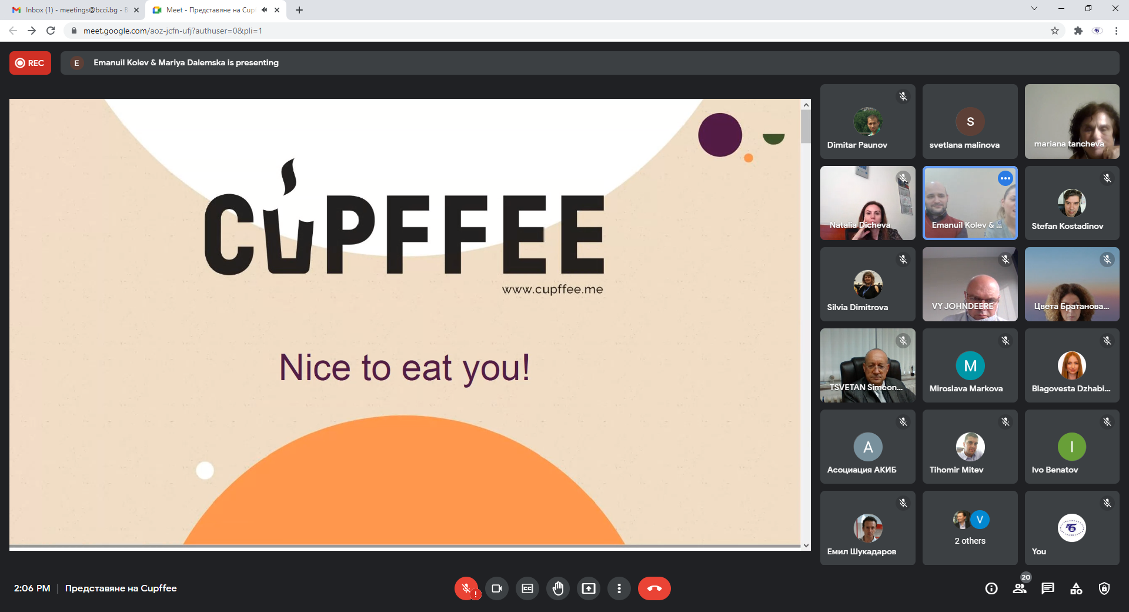1129x612 pixels.
Task: Click the muted mic icon on VY JOHNDEERE tile
Action: (1006, 260)
